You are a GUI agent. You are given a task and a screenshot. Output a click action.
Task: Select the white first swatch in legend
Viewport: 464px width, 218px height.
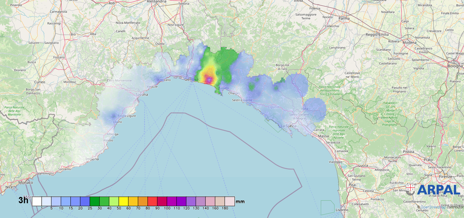click(x=37, y=201)
